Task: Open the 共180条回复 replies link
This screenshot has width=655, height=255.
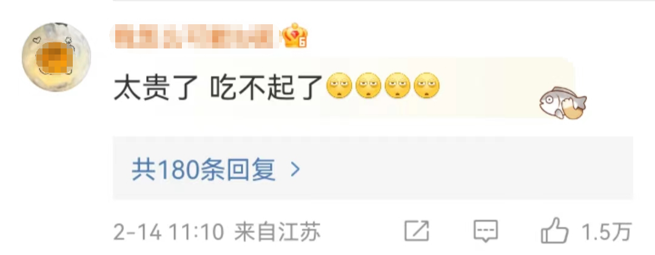Action: (203, 169)
